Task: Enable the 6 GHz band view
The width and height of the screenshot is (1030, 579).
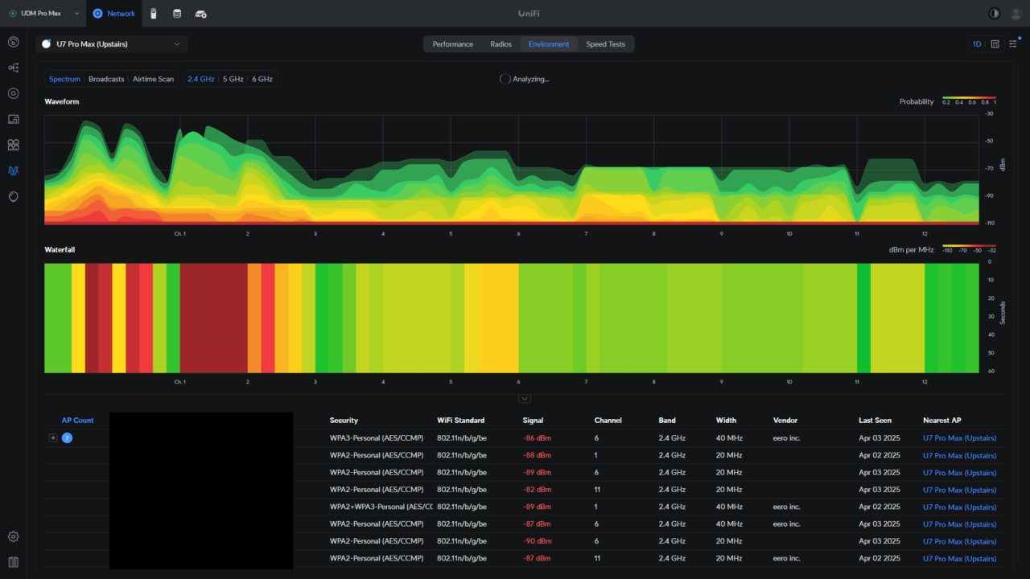Action: [x=263, y=79]
